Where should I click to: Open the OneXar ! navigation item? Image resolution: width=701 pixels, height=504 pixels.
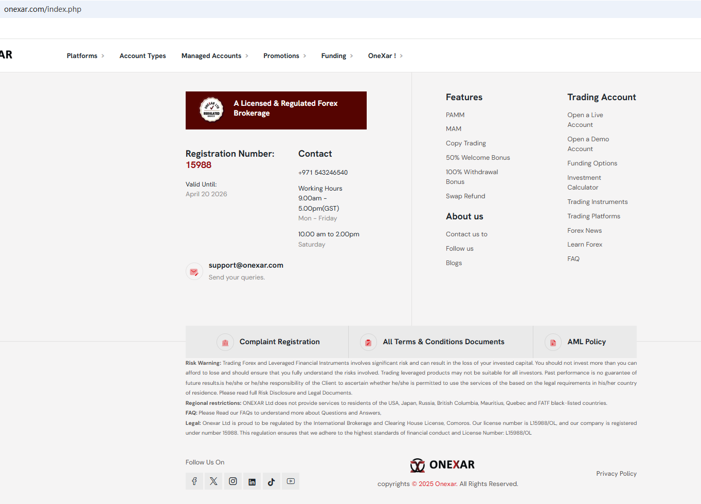382,56
